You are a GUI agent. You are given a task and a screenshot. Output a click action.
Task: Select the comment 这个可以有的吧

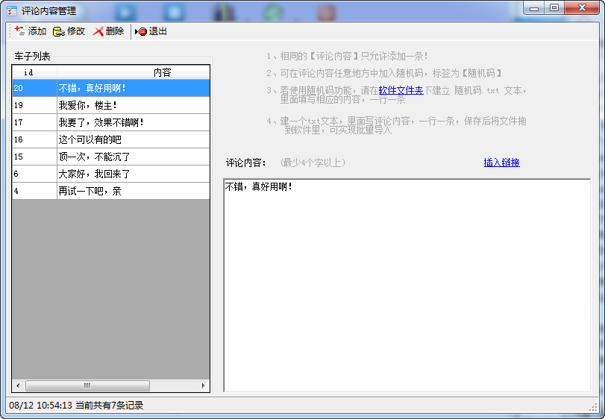point(134,139)
